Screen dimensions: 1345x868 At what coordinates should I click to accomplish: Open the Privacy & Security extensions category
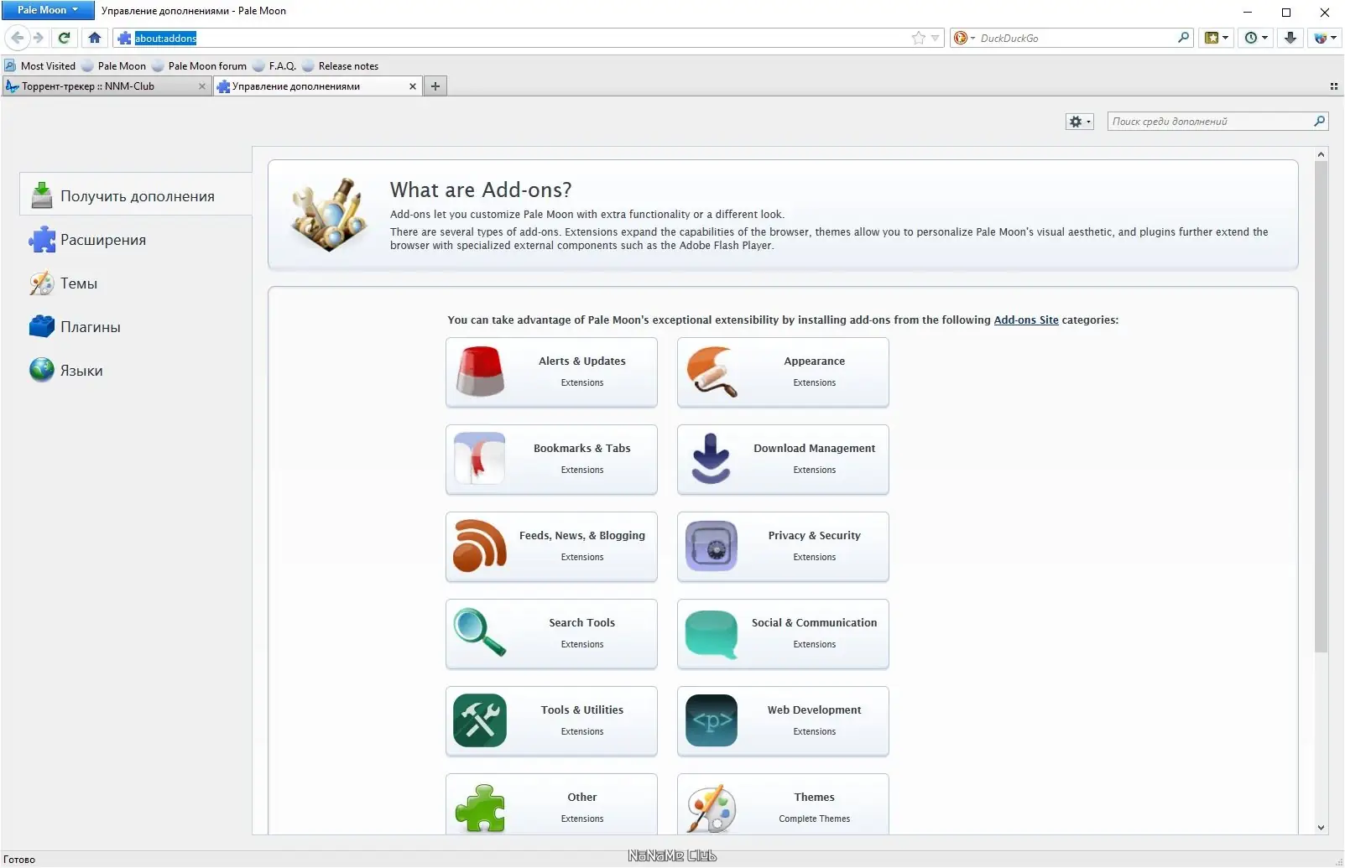783,547
